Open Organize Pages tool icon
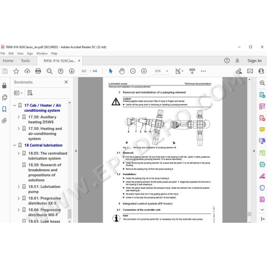Screen dimensions: 267x267 coord(262,106)
